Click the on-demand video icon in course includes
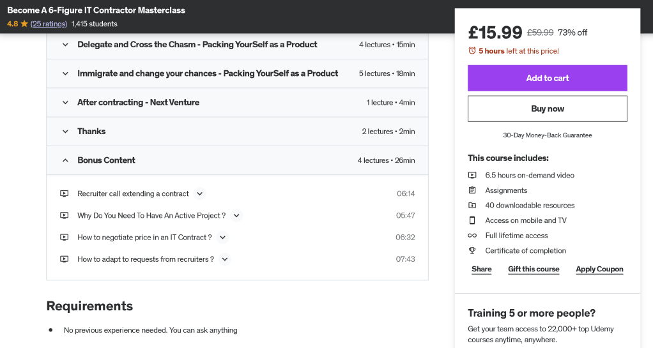Viewport: 653px width, 348px height. pos(472,175)
